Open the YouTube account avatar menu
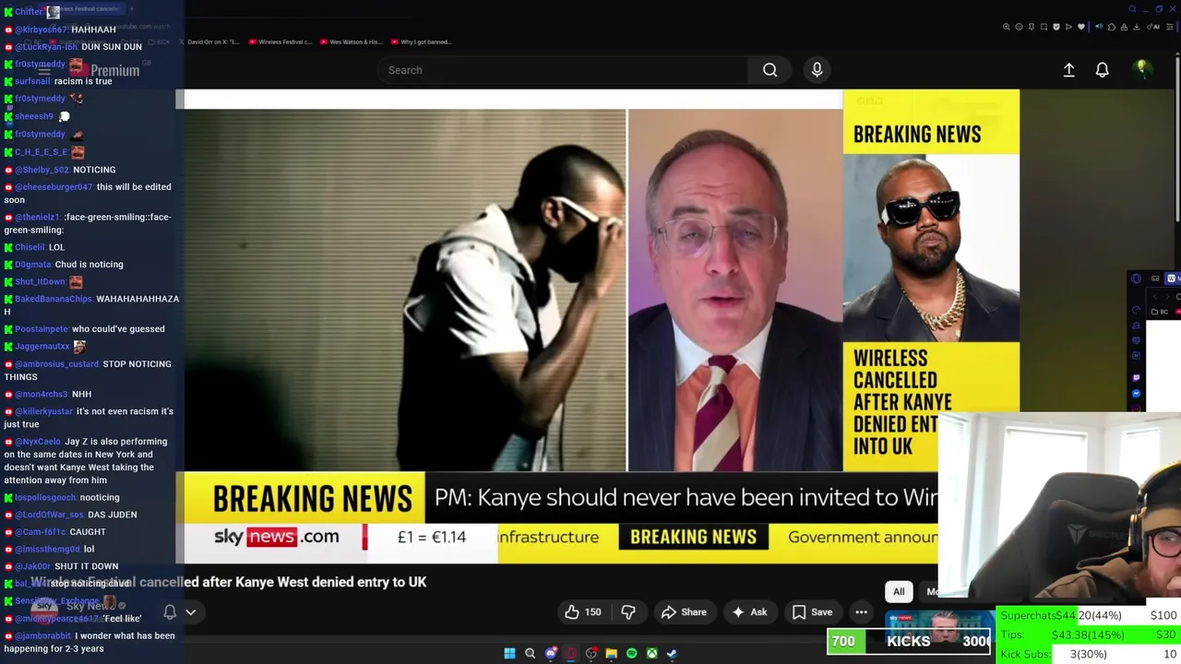Viewport: 1181px width, 664px height. click(1141, 69)
